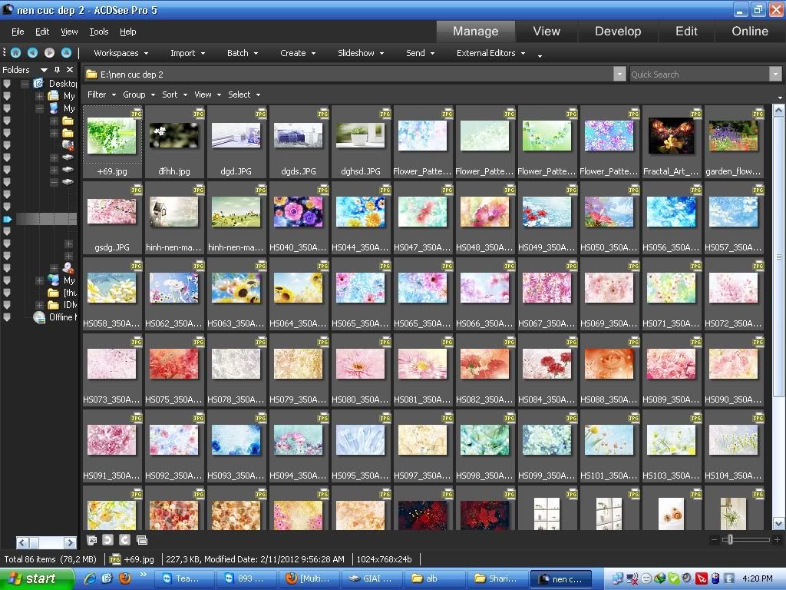
Task: Click the blue E tray icon
Action: (x=729, y=578)
